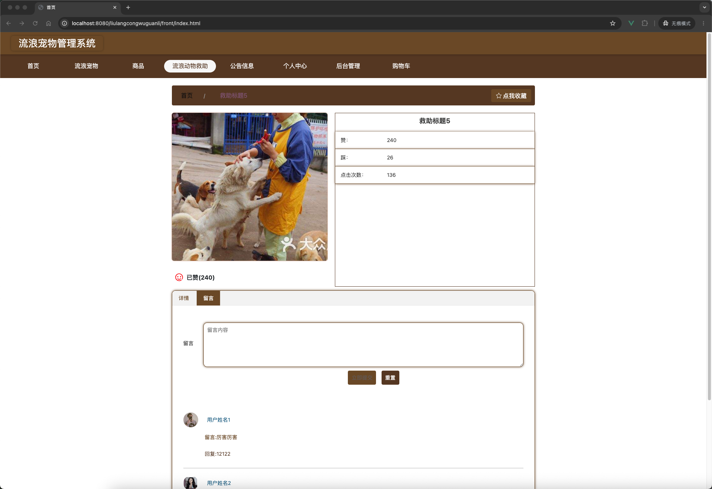Click the 赞 count value 240
712x489 pixels.
coord(392,140)
